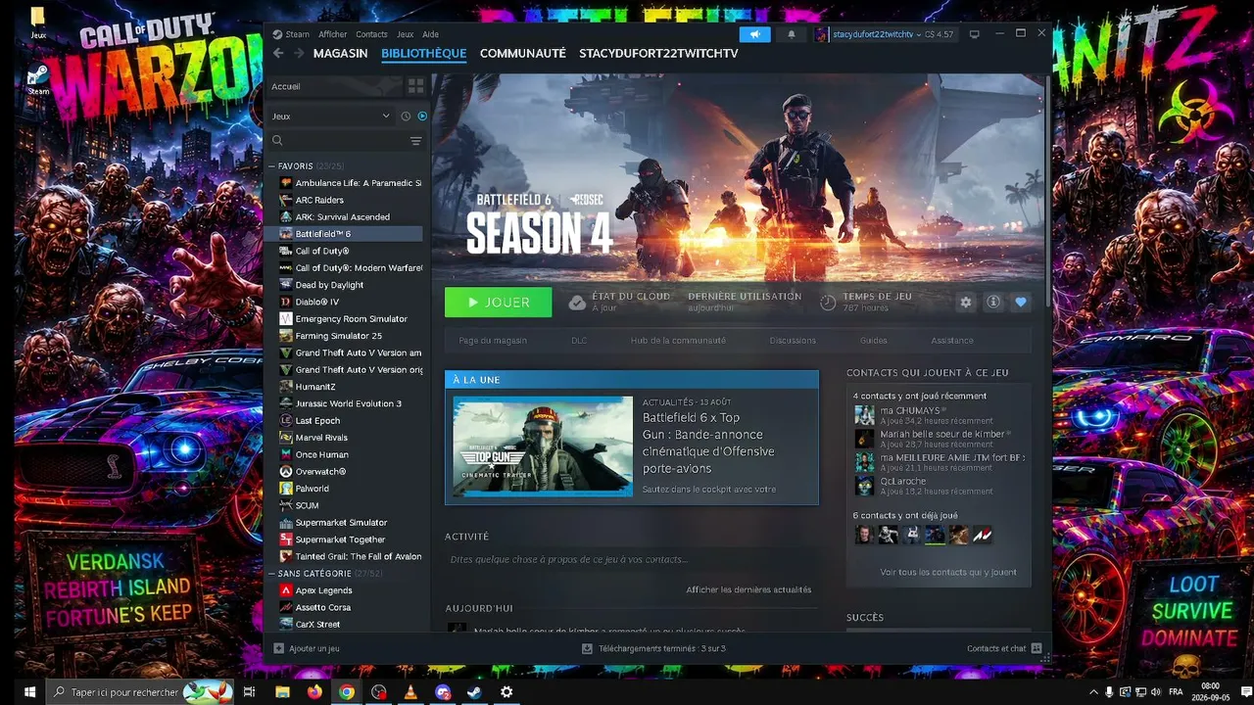
Task: Open the Jeux menu in menu bar
Action: 405,34
